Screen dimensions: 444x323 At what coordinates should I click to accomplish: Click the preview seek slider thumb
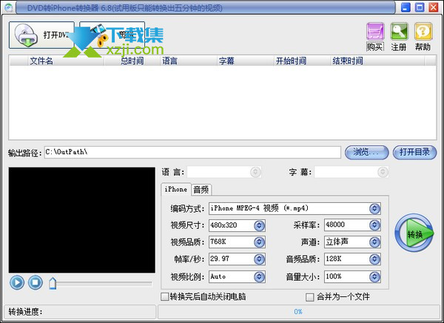coord(53,283)
